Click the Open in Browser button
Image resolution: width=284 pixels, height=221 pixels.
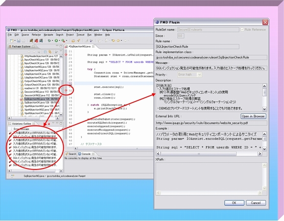pos(253,116)
